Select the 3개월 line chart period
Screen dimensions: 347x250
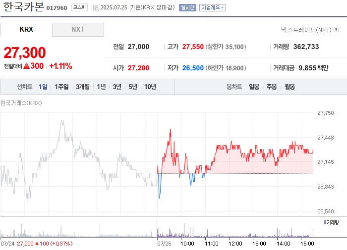(x=83, y=87)
